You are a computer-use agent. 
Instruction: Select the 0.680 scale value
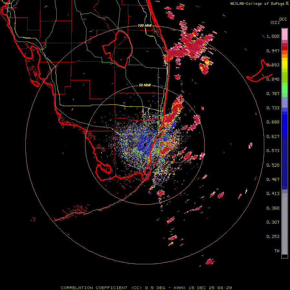click(273, 122)
